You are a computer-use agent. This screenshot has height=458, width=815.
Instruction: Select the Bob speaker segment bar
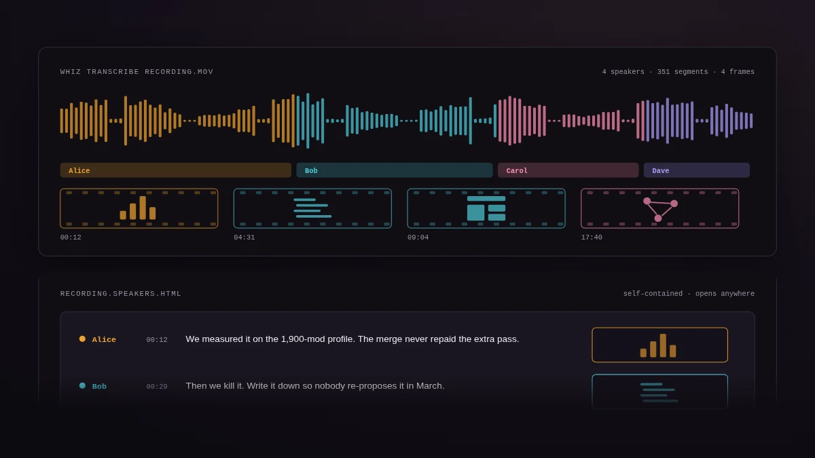pyautogui.click(x=395, y=170)
